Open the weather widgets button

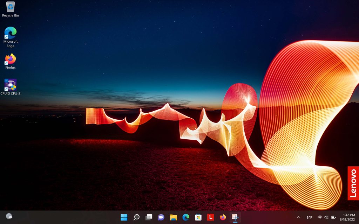click(9, 217)
